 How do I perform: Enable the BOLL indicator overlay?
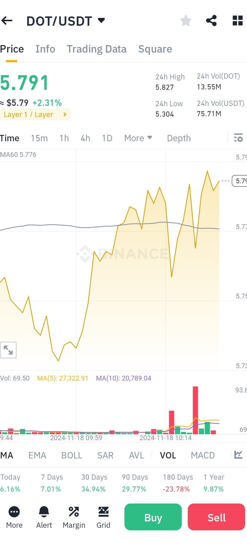click(x=72, y=455)
